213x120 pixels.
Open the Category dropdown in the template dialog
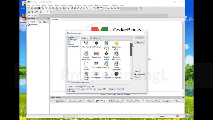pyautogui.click(x=110, y=38)
